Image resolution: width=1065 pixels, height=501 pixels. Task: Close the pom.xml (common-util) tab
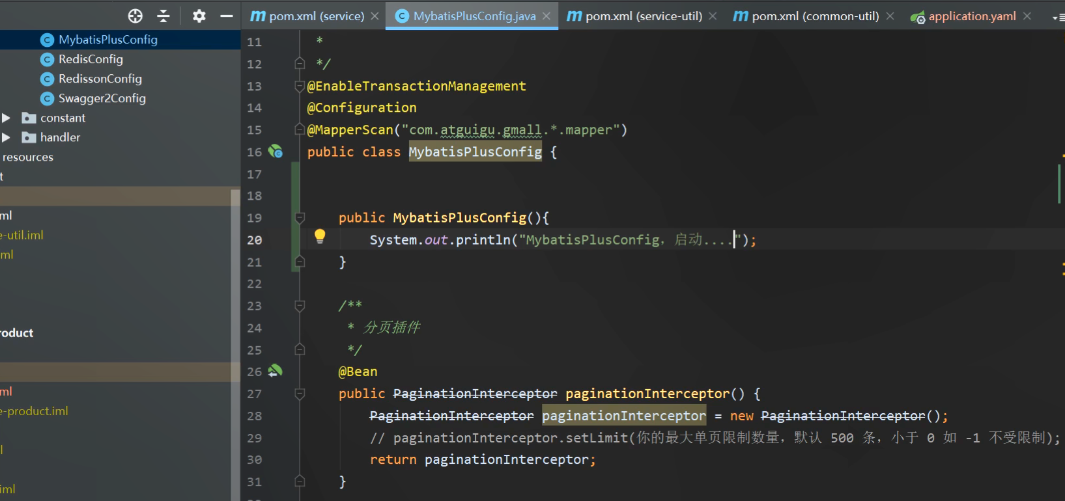pyautogui.click(x=890, y=16)
